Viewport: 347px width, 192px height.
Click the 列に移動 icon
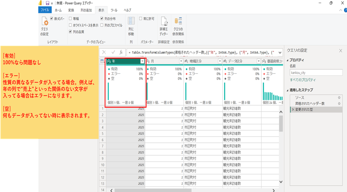point(131,26)
